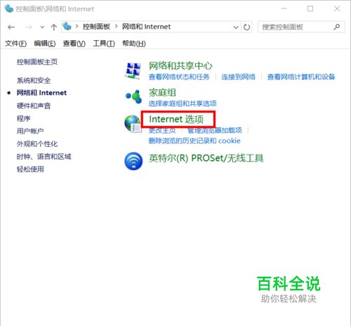Expand chevron before 控制面板 breadcrumb

coord(77,27)
